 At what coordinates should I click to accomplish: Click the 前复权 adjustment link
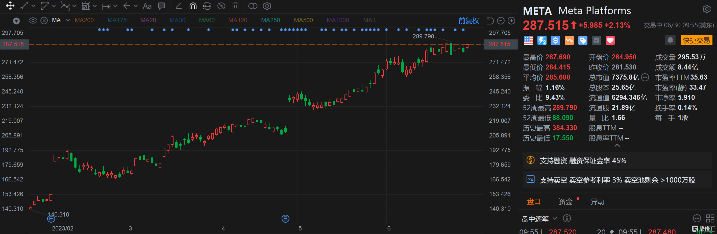coord(469,21)
